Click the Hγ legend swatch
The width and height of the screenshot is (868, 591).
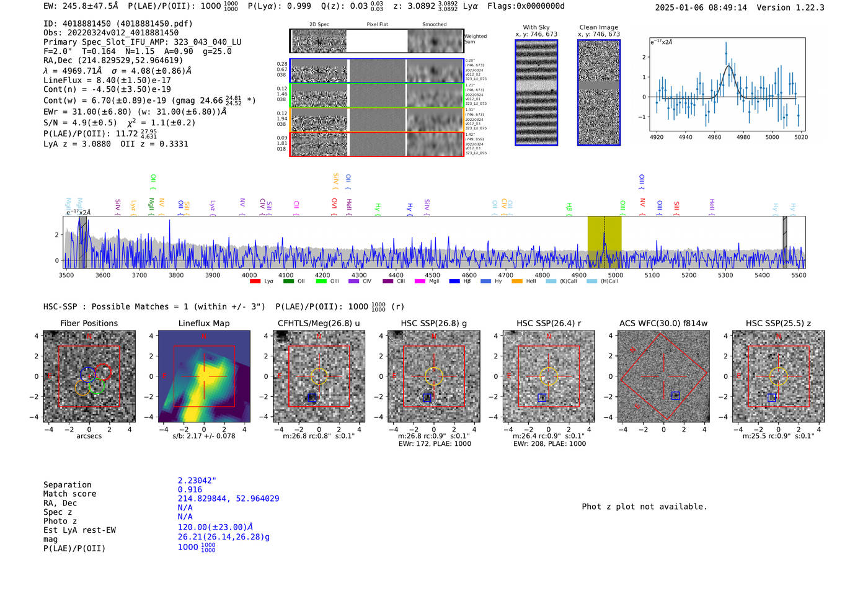[485, 282]
